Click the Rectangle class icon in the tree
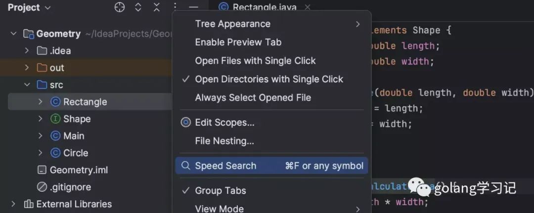534x213 pixels. pyautogui.click(x=55, y=102)
